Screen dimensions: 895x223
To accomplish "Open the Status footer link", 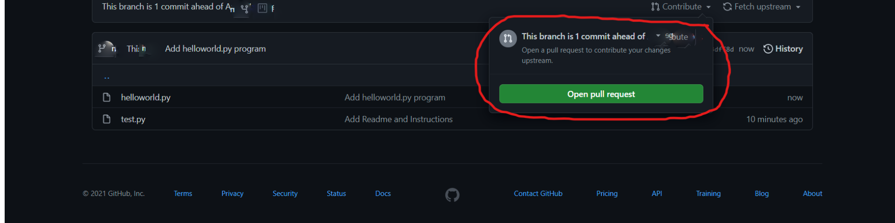I will point(336,194).
